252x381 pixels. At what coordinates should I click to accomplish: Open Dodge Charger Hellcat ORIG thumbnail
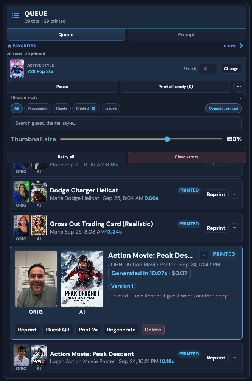point(22,192)
